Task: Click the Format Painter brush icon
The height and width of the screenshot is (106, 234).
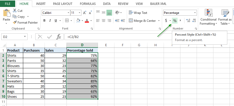Action: click(15, 23)
